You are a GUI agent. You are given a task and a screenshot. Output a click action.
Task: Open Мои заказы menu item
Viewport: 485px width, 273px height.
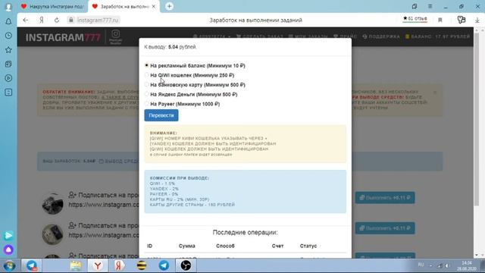(308, 36)
